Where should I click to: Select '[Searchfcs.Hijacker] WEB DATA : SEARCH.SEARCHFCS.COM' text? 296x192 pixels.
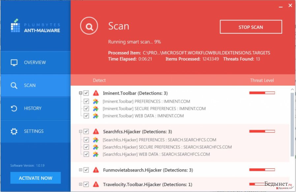point(156,154)
